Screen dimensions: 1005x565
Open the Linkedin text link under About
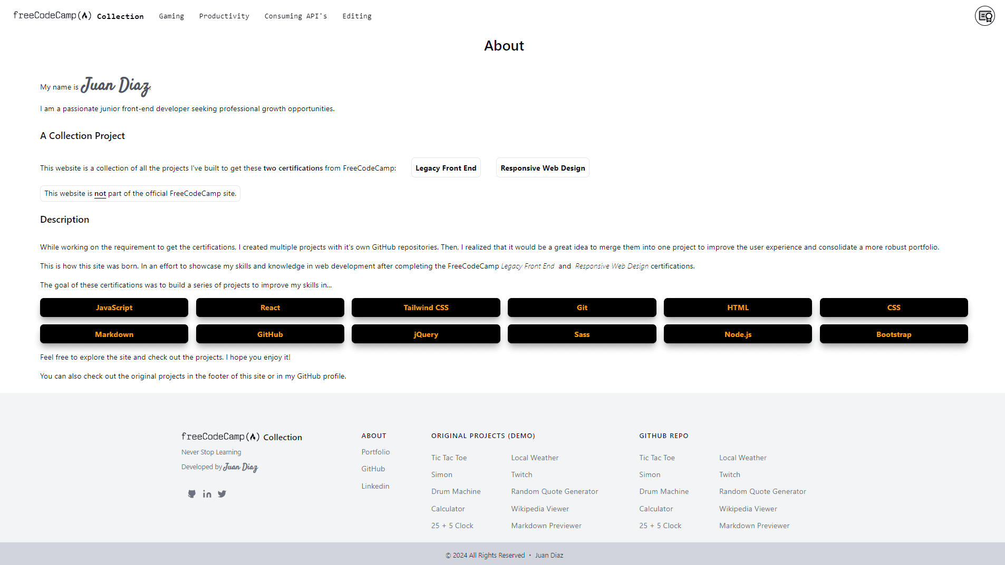pos(375,486)
